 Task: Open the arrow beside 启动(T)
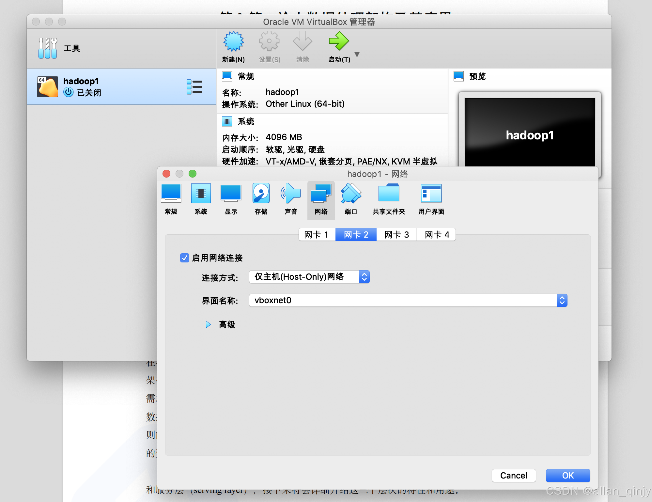(357, 55)
